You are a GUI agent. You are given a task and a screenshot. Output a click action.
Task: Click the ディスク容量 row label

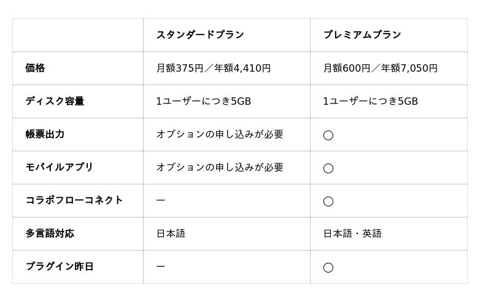(55, 101)
